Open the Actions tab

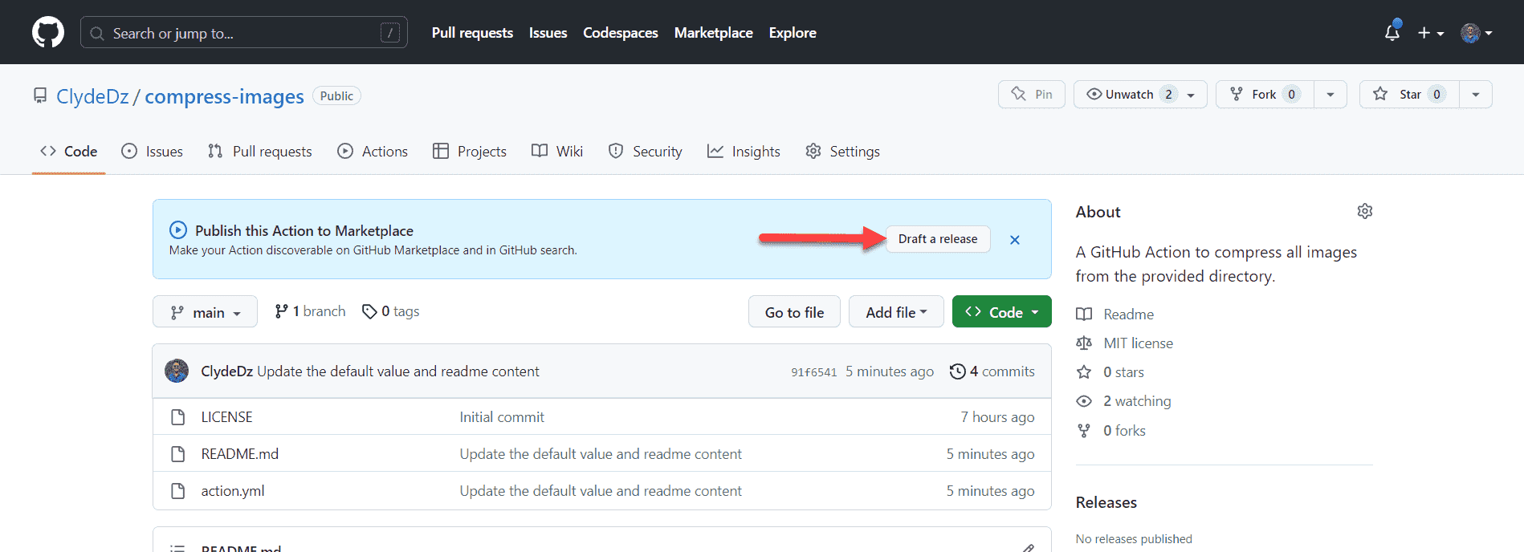tap(373, 152)
